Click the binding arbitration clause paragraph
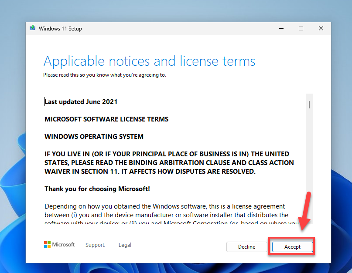 coord(169,163)
